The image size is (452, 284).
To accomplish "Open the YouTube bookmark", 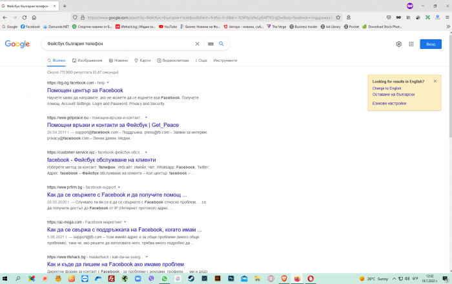I will [x=168, y=26].
